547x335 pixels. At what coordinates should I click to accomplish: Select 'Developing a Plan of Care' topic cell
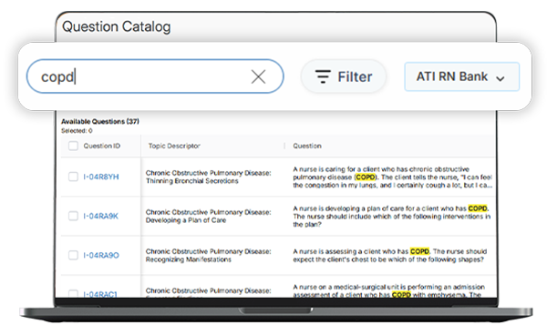coord(208,217)
